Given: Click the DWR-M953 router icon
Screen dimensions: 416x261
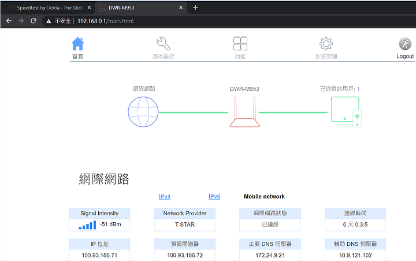Looking at the screenshot, I should (244, 112).
